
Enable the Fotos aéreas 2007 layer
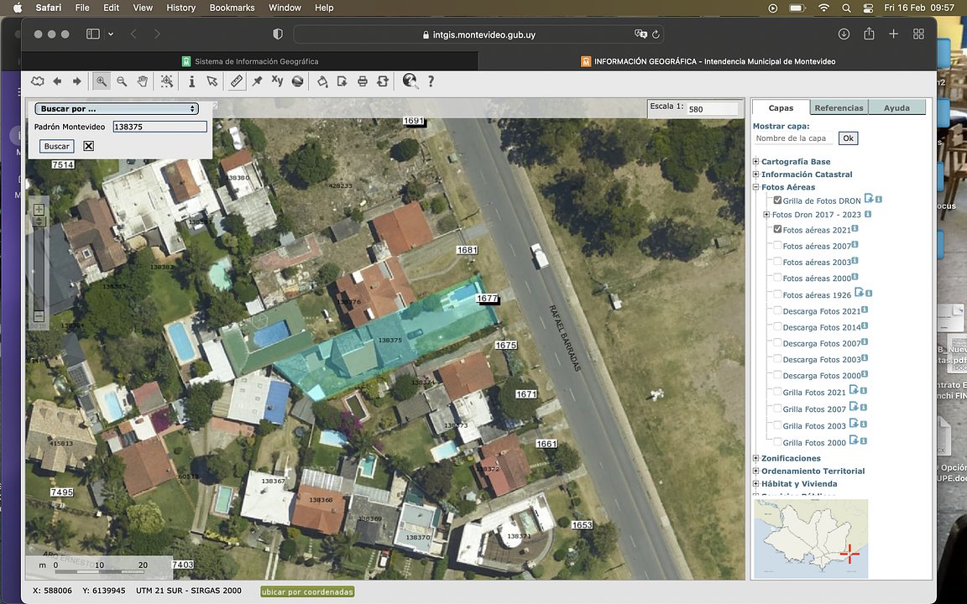tap(777, 247)
